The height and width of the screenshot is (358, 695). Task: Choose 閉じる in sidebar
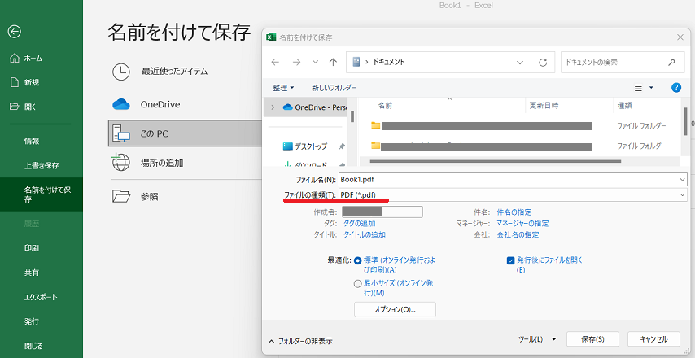33,346
